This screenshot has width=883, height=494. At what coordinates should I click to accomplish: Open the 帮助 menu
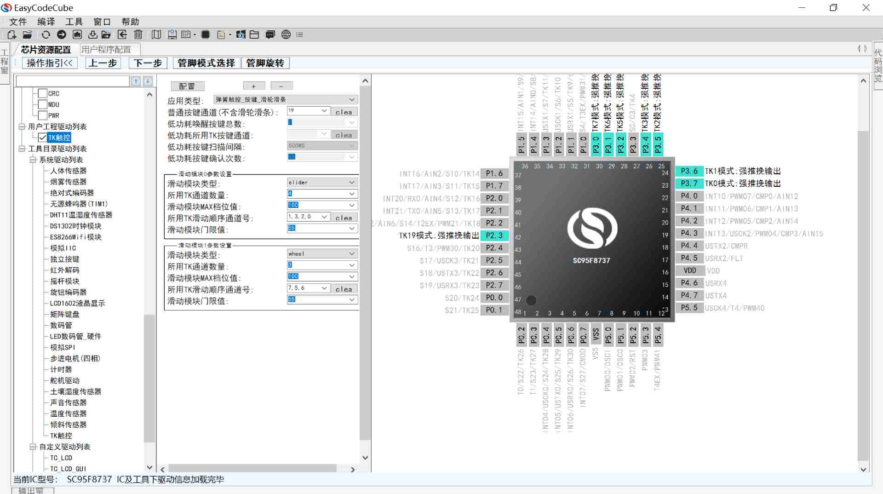pyautogui.click(x=130, y=22)
